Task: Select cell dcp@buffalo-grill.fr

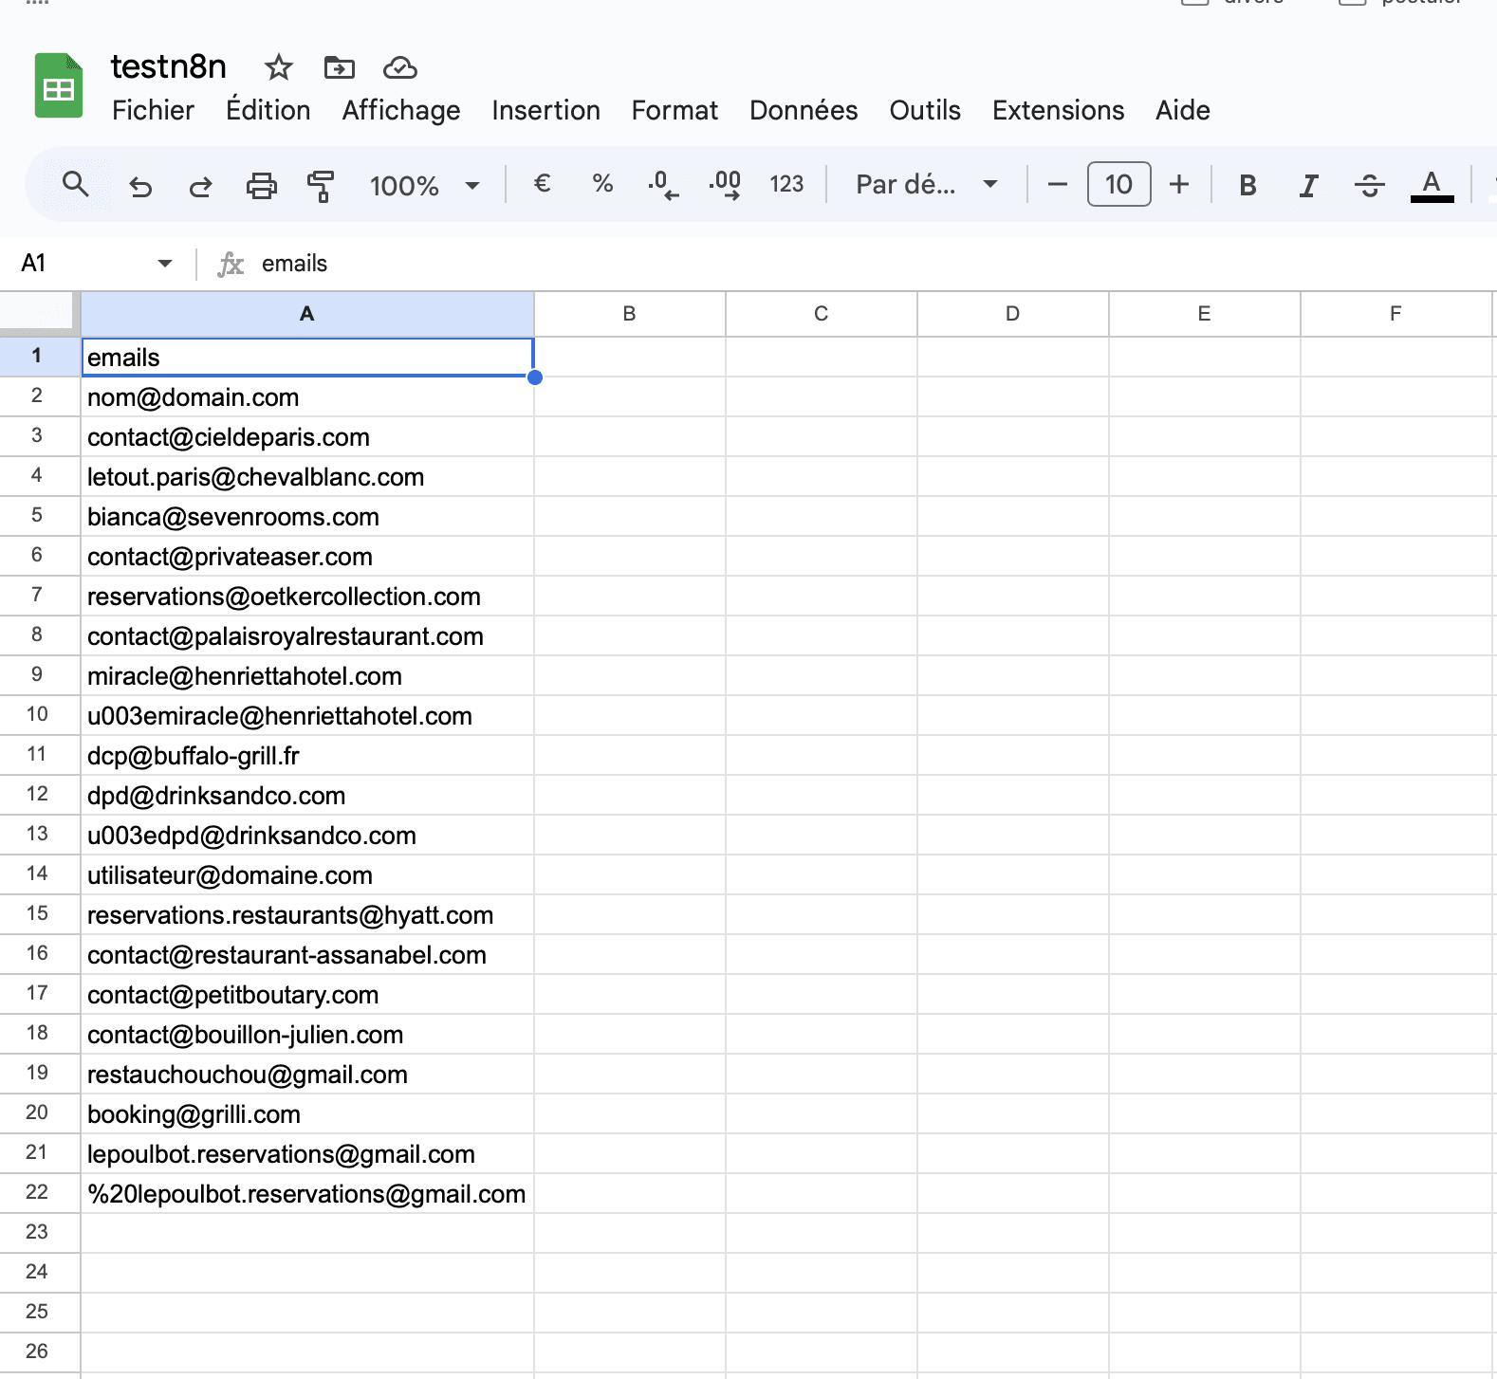Action: 307,756
